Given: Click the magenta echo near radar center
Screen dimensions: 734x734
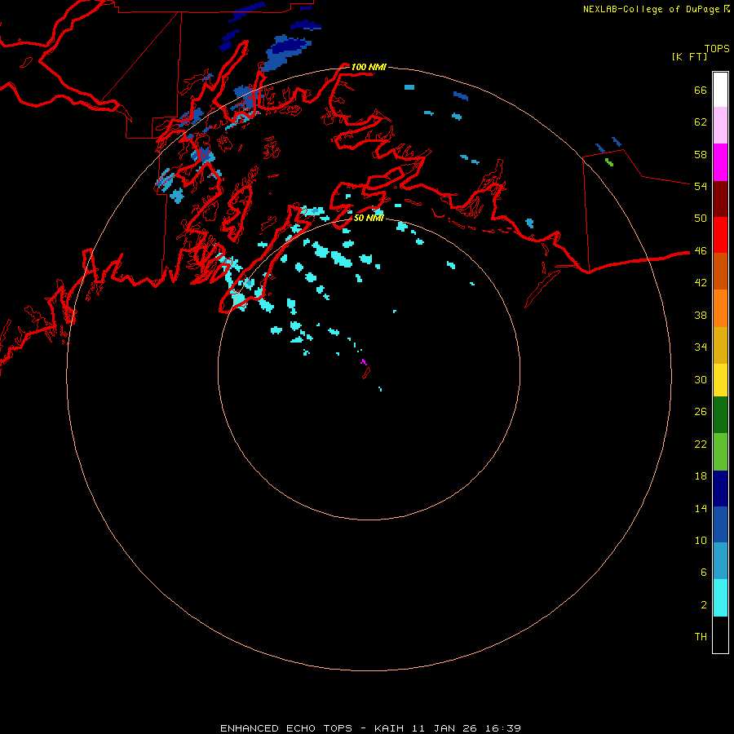Looking at the screenshot, I should coord(363,361).
